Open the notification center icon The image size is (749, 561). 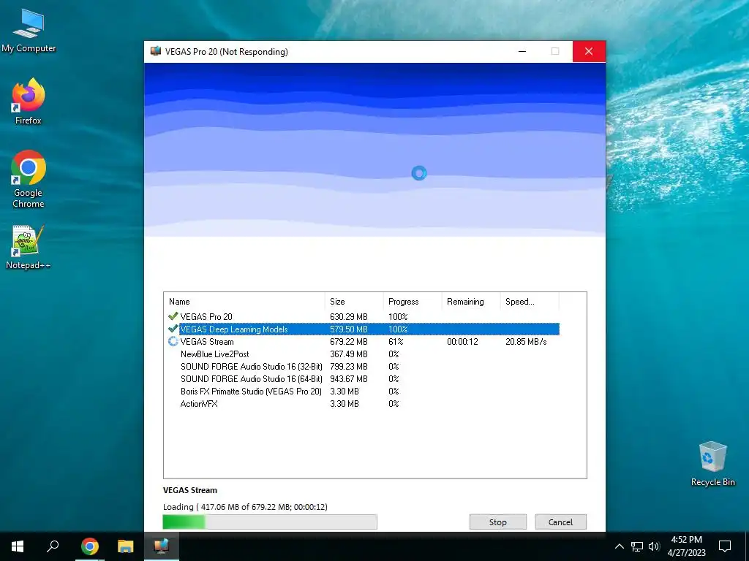[x=725, y=546]
